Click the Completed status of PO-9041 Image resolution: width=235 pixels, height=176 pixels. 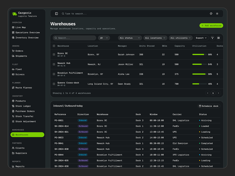[x=206, y=143]
